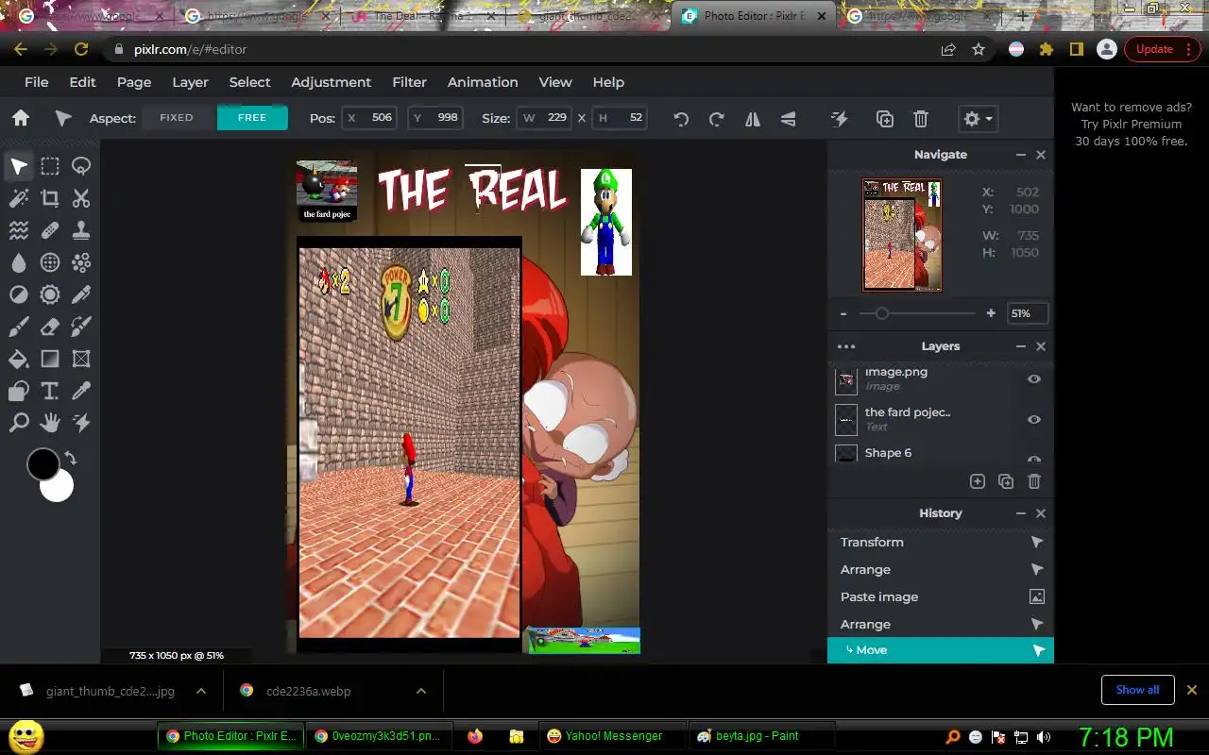The image size is (1209, 755).
Task: Select the Magic Wand tool
Action: pos(19,198)
